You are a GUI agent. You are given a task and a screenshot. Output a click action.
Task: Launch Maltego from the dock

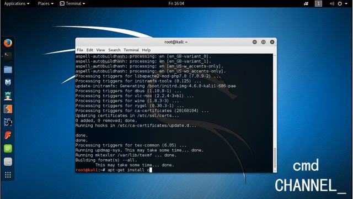[x=8, y=82]
